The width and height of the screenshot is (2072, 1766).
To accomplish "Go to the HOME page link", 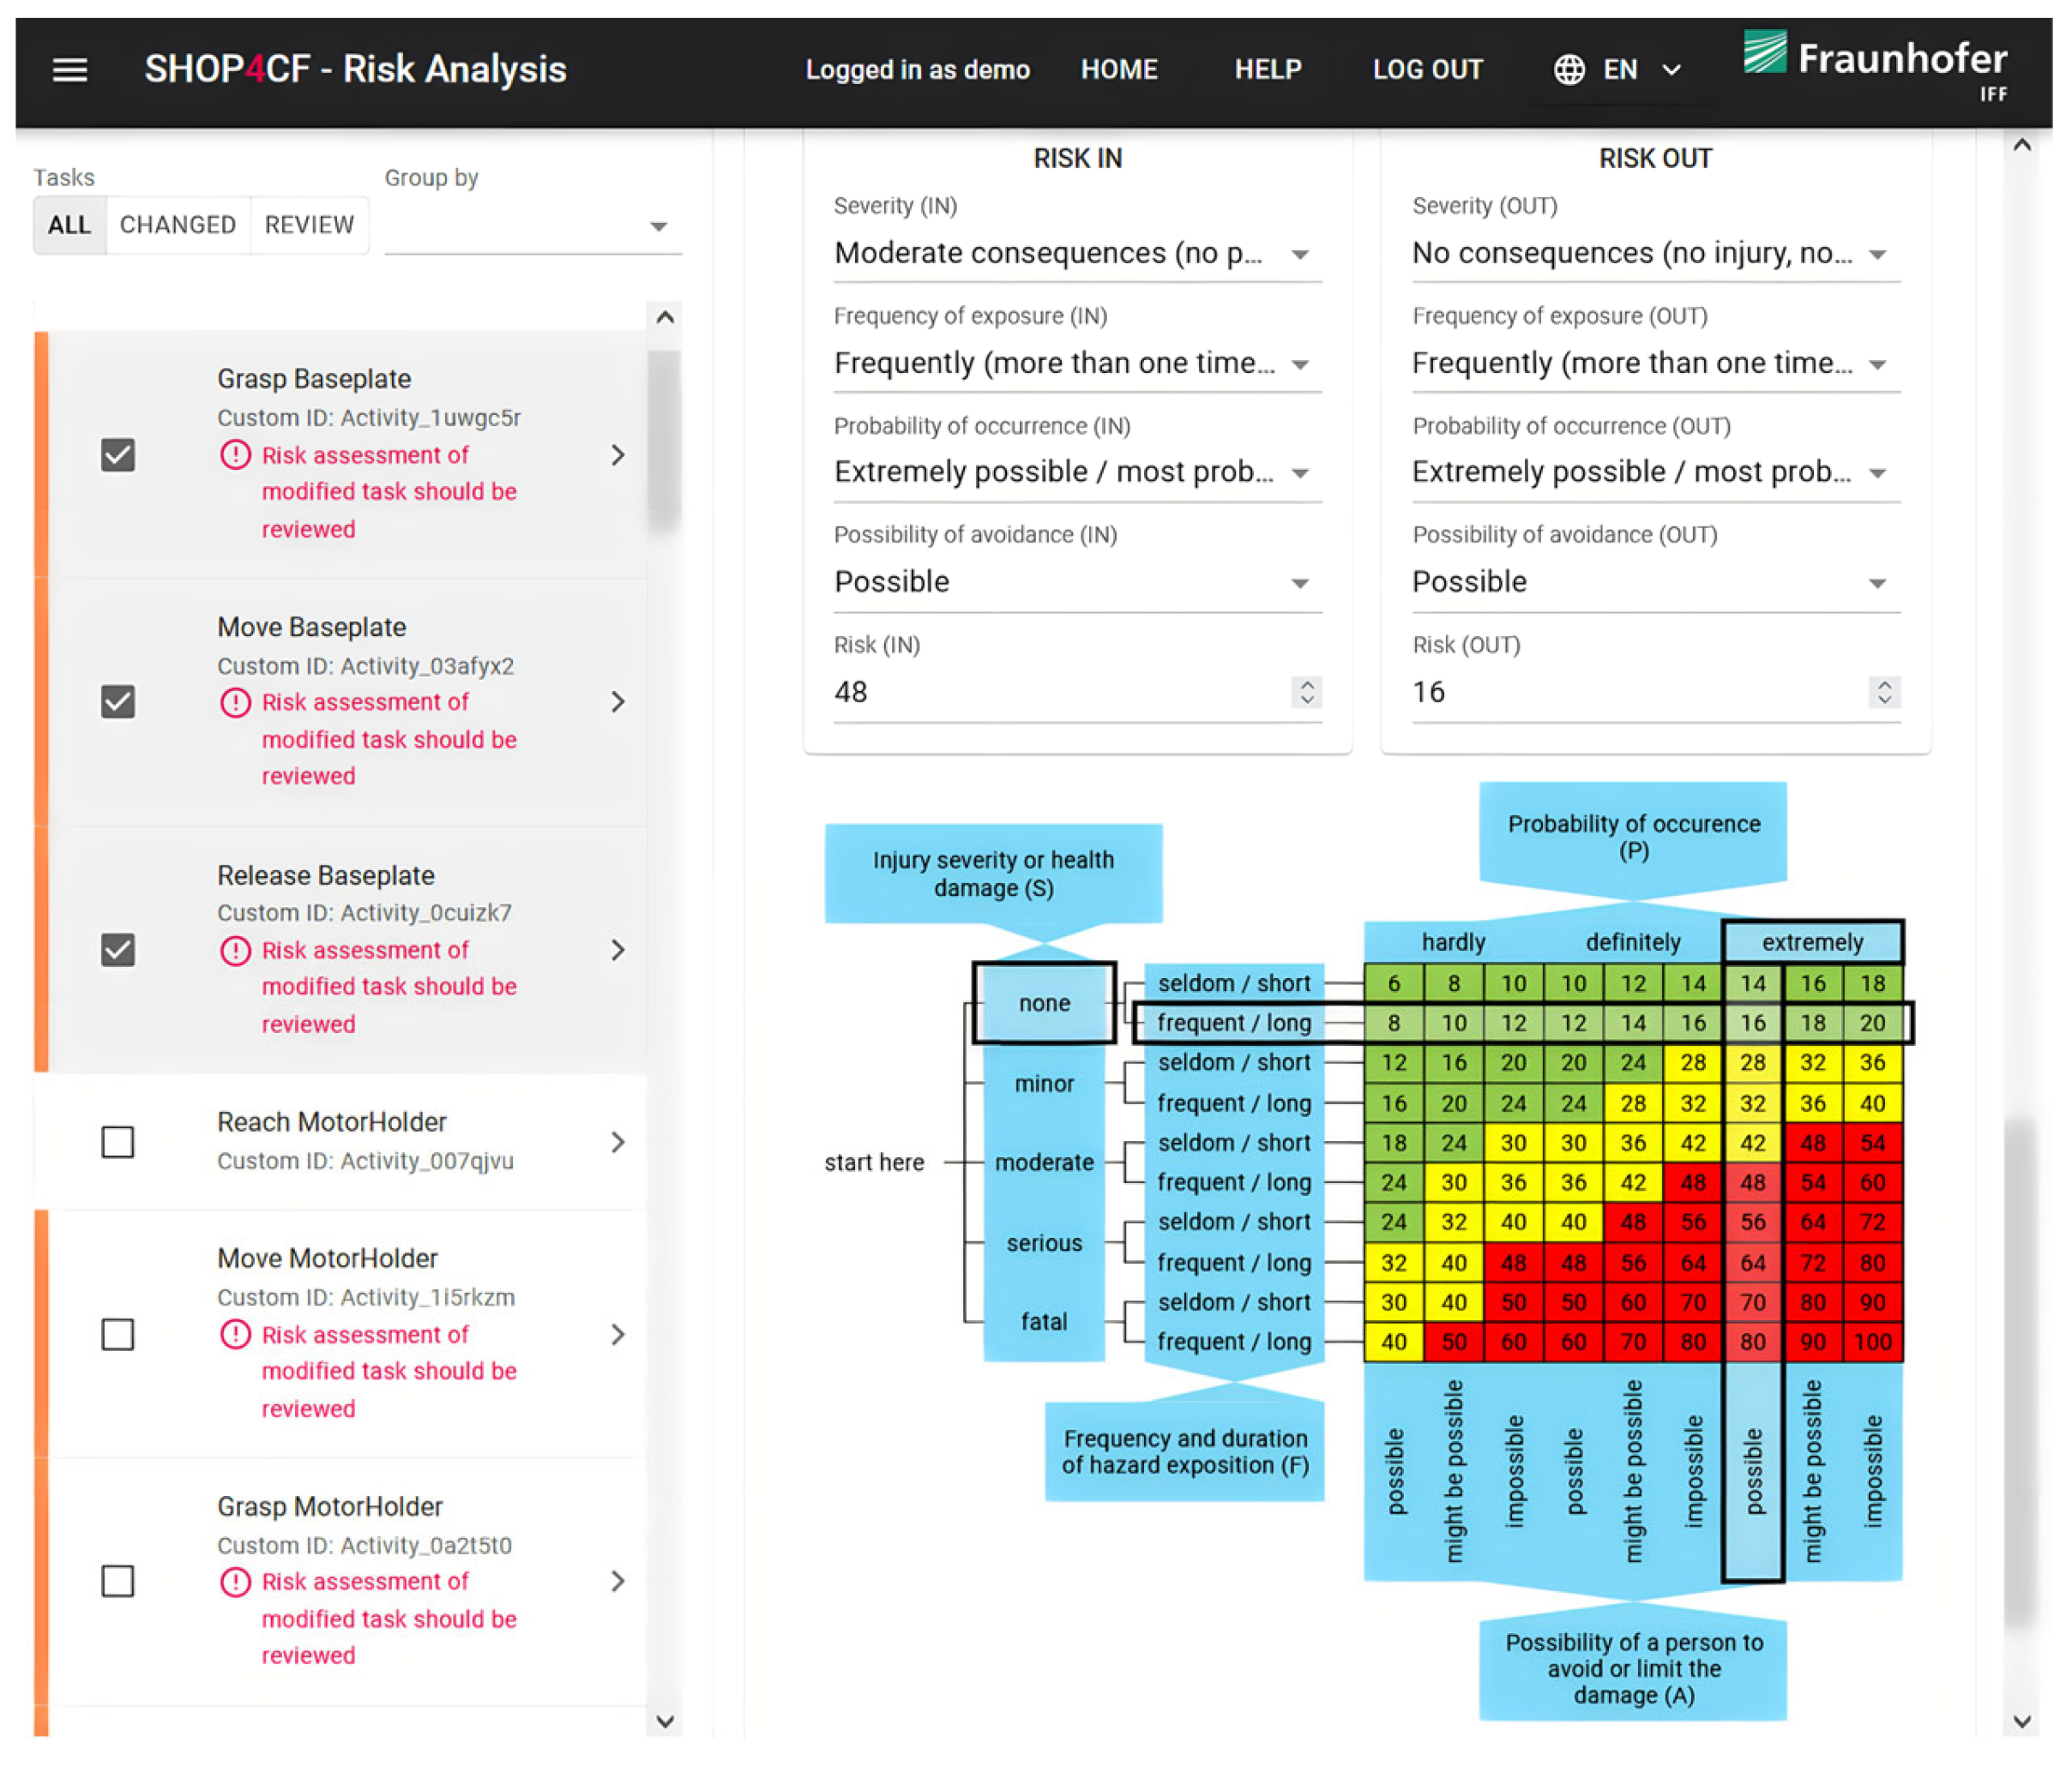I will (1119, 70).
